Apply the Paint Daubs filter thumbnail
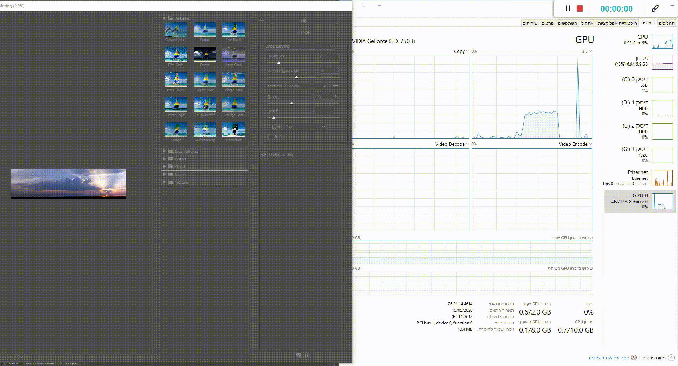 tap(176, 80)
